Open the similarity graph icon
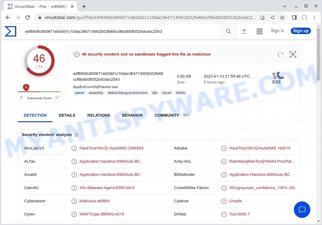Image resolution: width=322 pixels, height=225 pixels. click(293, 54)
